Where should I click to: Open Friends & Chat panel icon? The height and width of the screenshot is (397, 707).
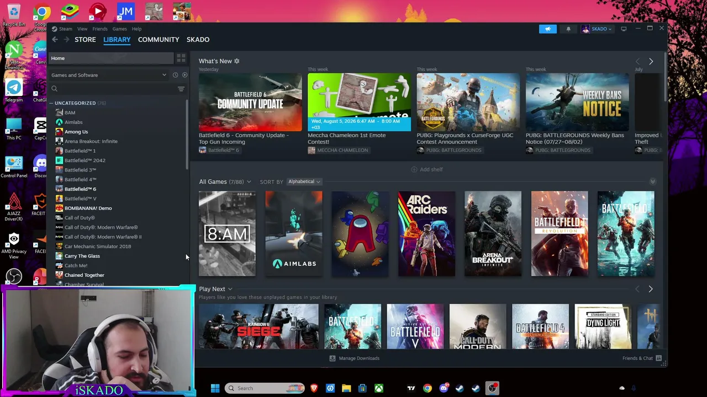click(658, 358)
